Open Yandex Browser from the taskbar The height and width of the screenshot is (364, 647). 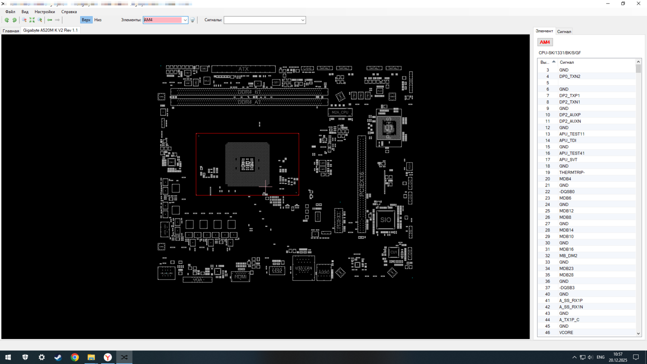(108, 357)
